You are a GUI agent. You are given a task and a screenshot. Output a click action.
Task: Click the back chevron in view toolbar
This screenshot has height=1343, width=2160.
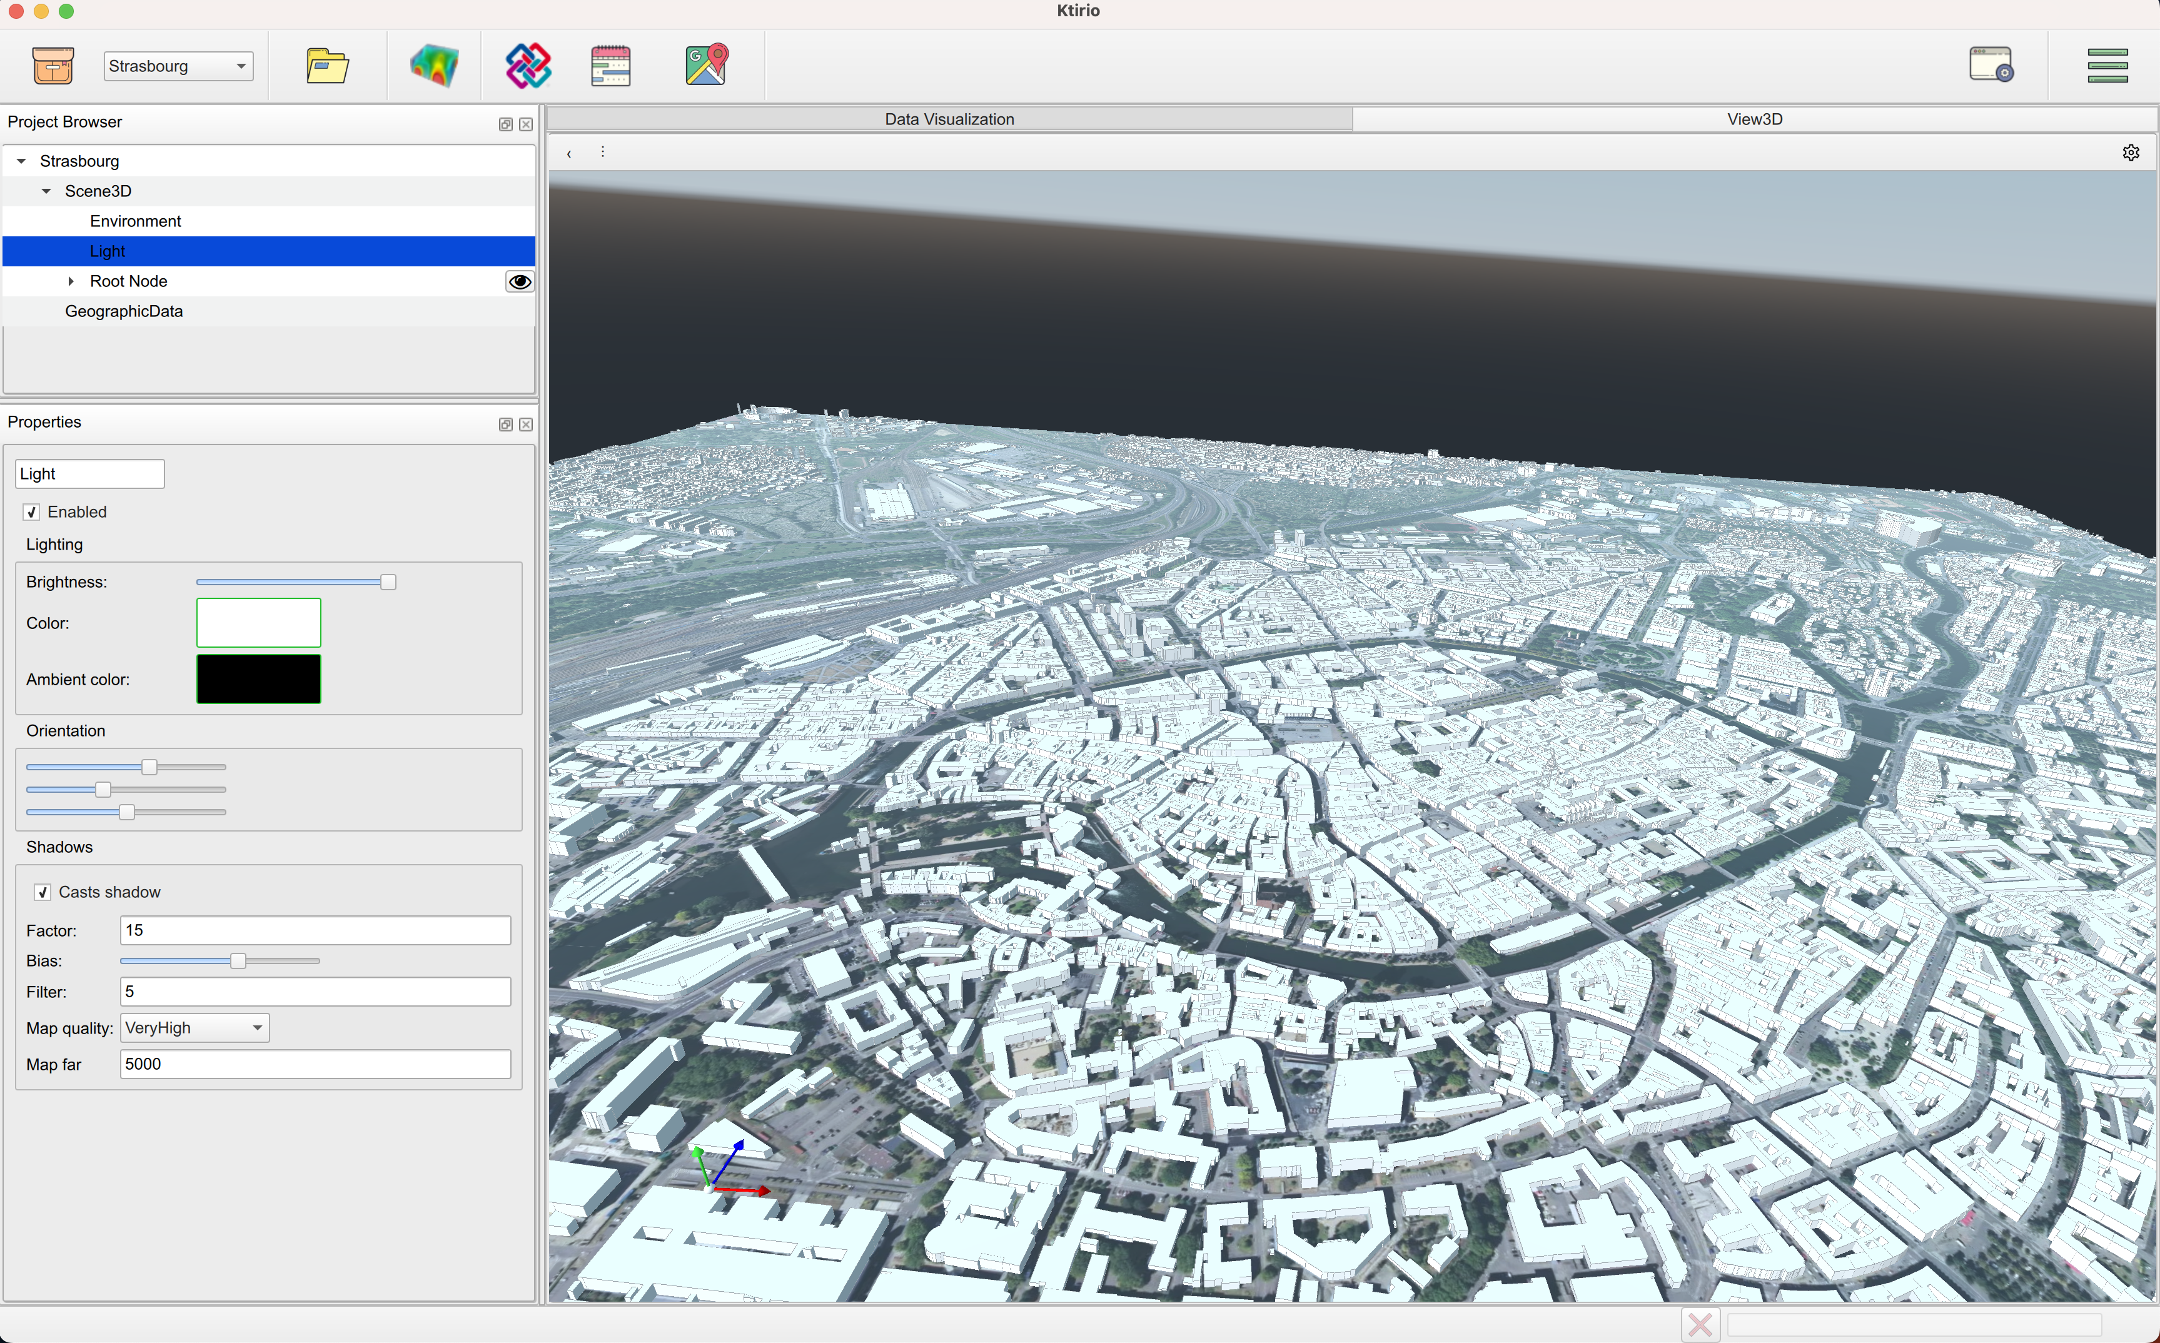(x=569, y=154)
